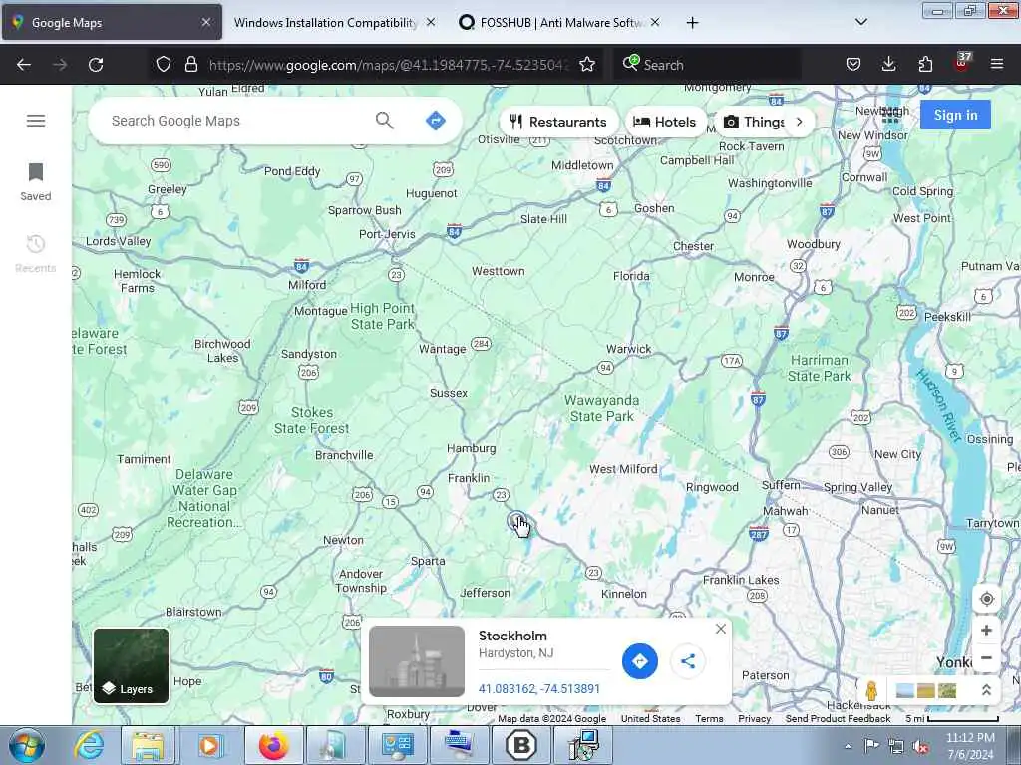The width and height of the screenshot is (1021, 765).
Task: Click Send Product Feedback link
Action: [838, 719]
